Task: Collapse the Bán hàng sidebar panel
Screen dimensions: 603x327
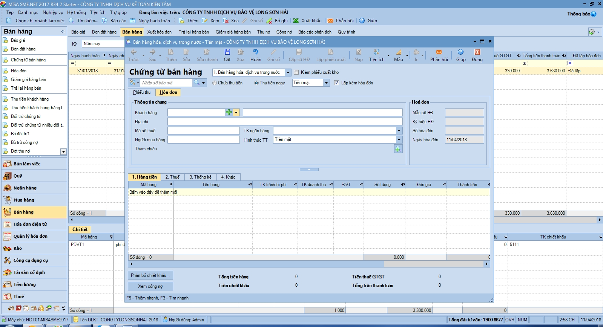Action: click(63, 32)
